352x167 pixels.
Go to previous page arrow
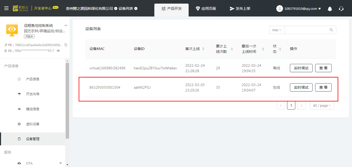point(281,105)
